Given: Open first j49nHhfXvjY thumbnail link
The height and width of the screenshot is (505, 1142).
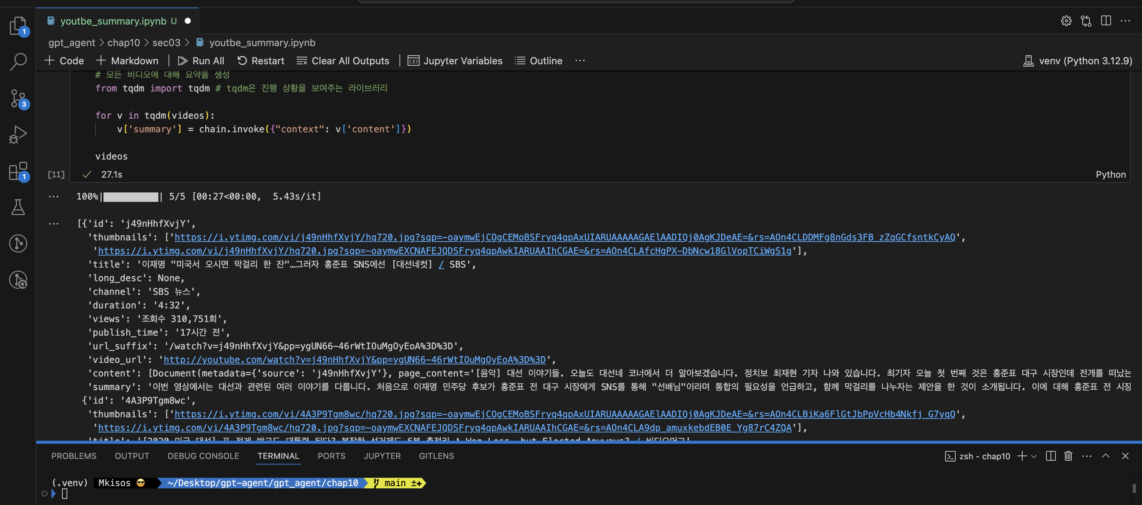Looking at the screenshot, I should (x=564, y=237).
